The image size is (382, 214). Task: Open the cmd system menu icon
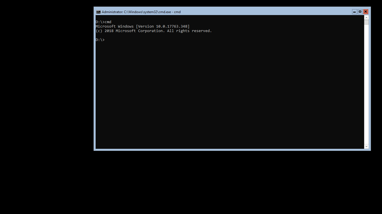coord(98,12)
